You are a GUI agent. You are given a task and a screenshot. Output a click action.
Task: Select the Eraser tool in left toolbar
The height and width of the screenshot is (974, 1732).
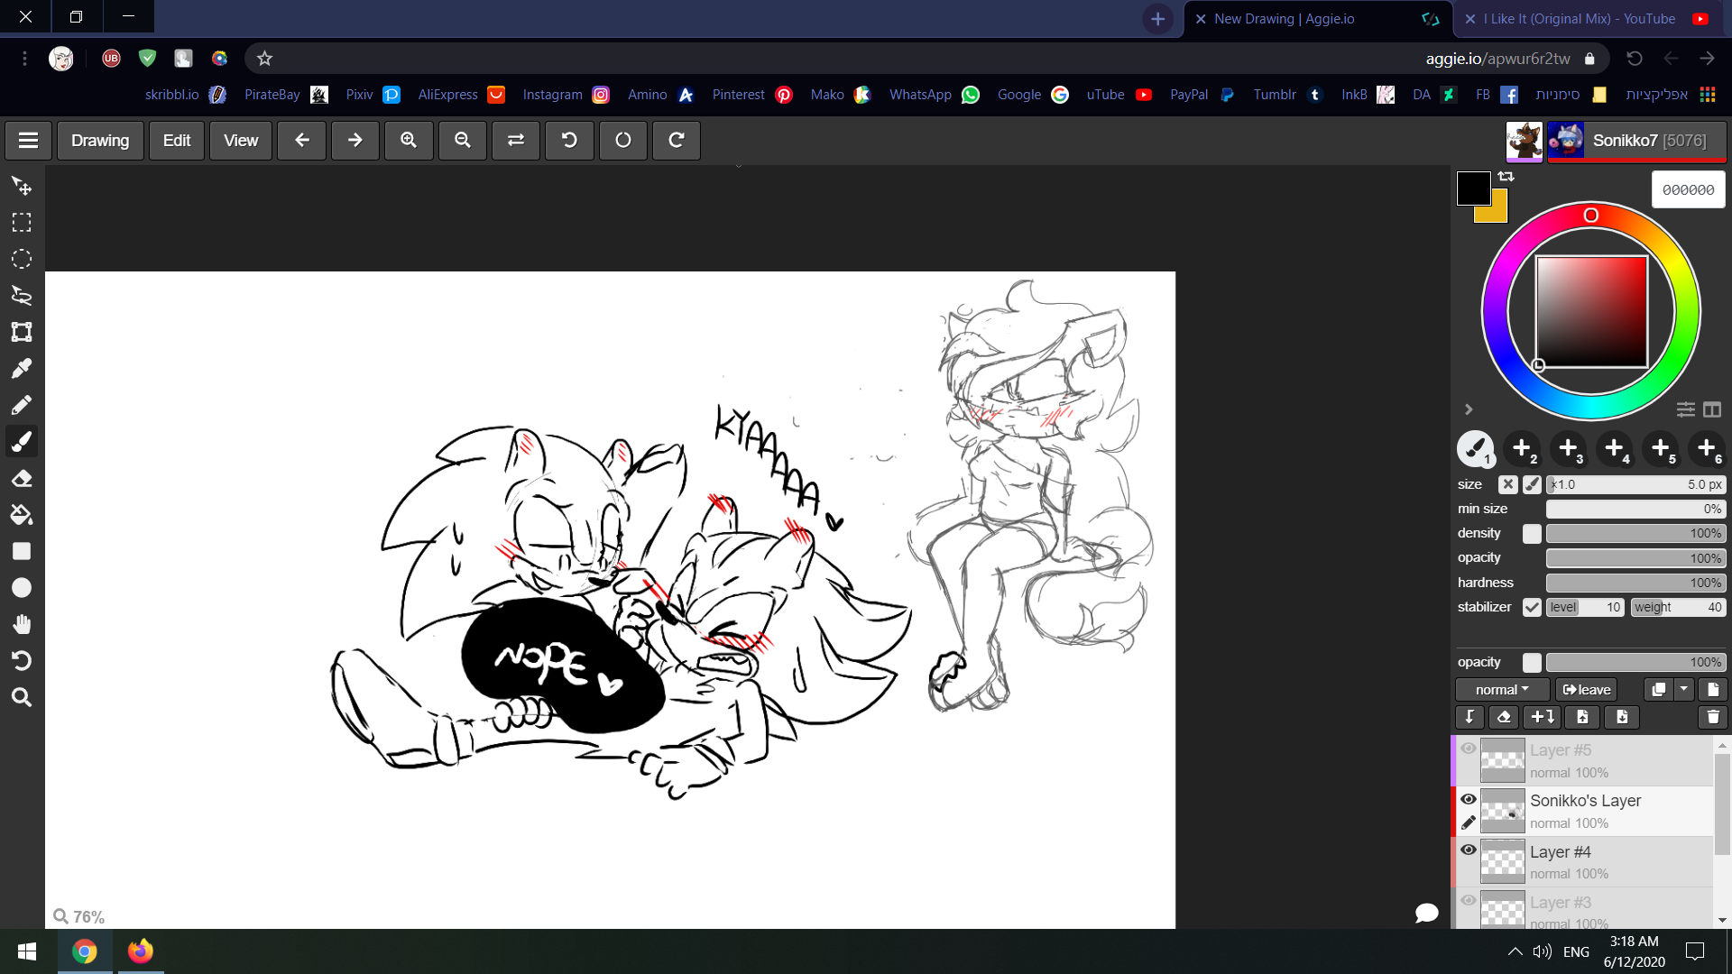(22, 478)
